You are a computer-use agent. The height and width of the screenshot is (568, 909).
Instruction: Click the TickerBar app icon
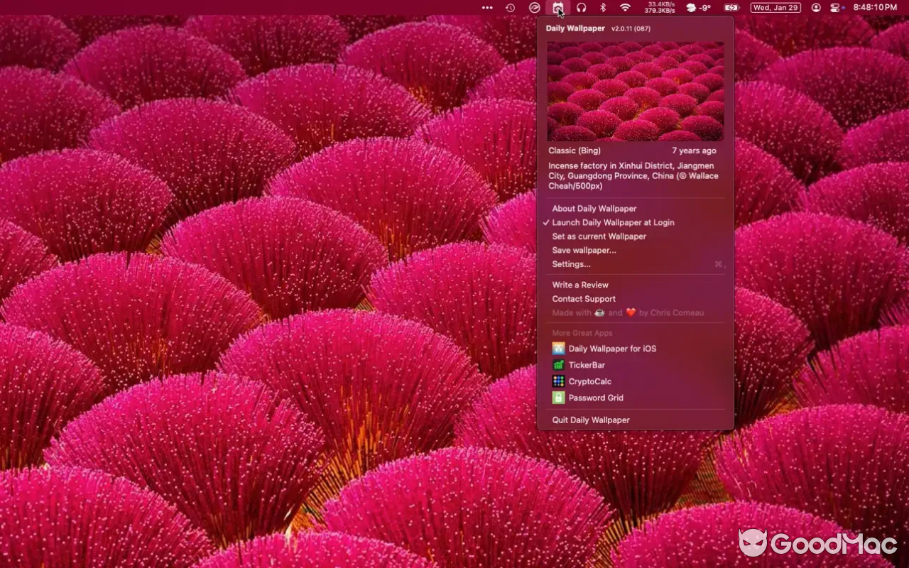click(x=558, y=365)
